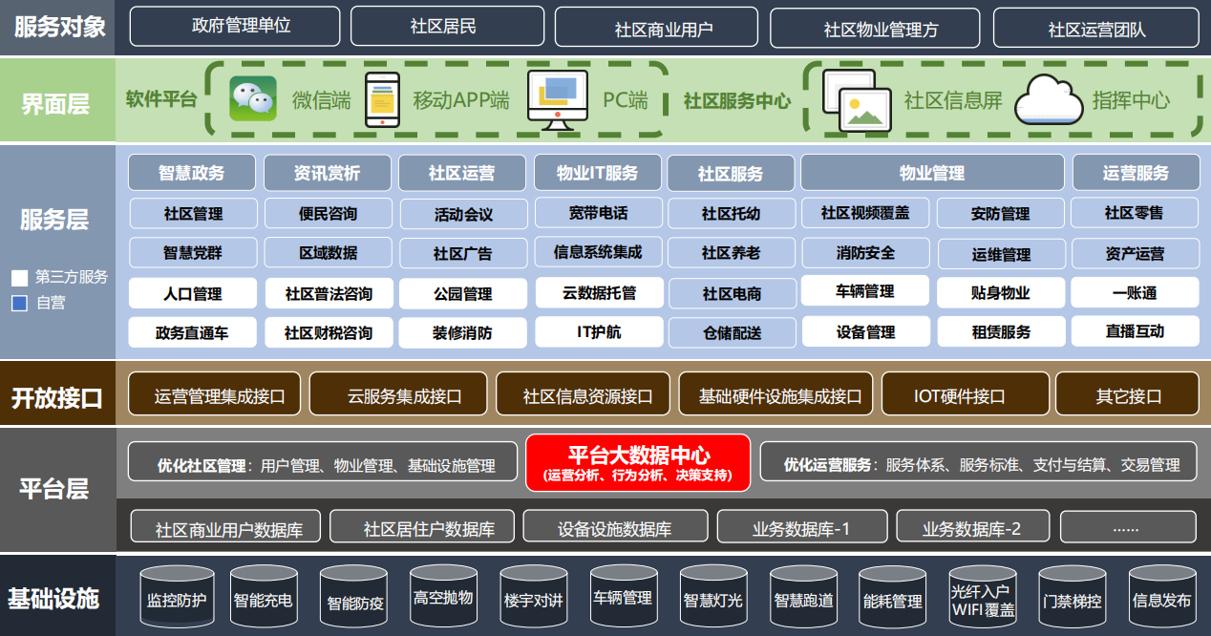Screen dimensions: 1211x636
Task: Click the green WeChat chat-bubble icon
Action: [x=253, y=99]
